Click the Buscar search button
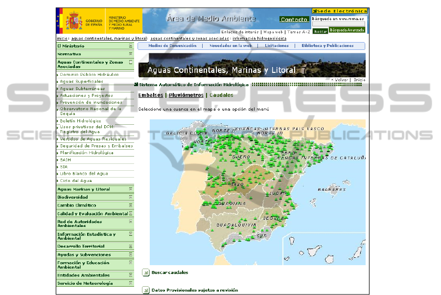The width and height of the screenshot is (441, 295). pos(320,31)
